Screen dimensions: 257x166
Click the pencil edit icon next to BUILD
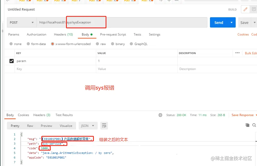click(x=245, y=9)
